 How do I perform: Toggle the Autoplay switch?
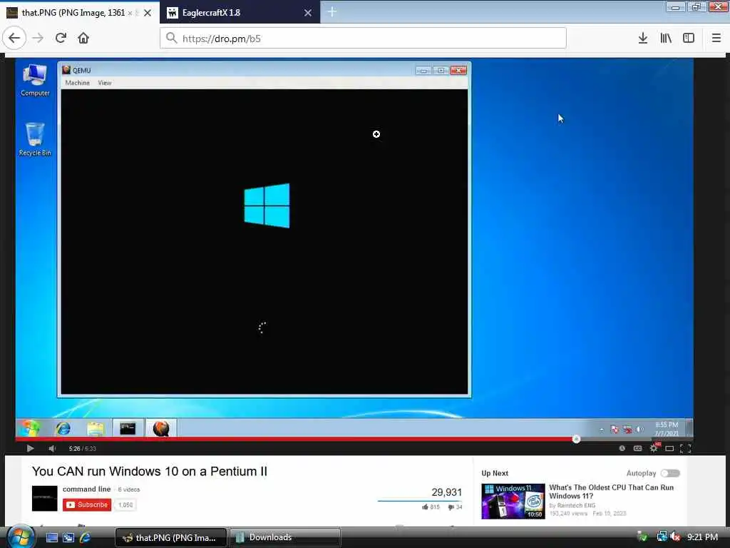tap(670, 474)
